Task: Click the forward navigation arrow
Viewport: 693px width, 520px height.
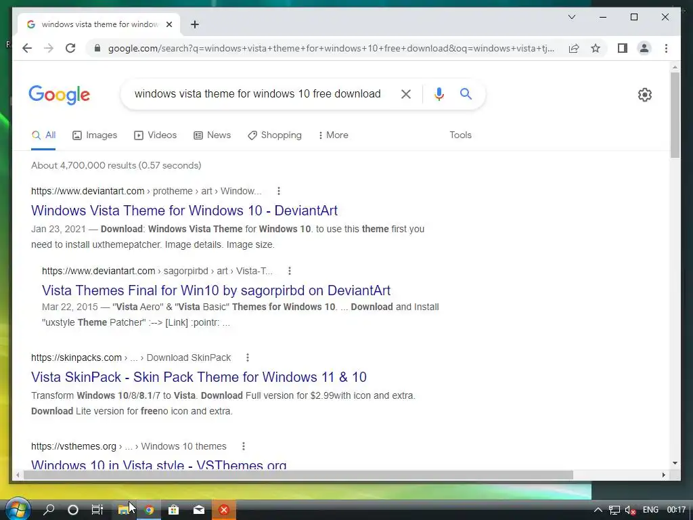Action: 49,48
